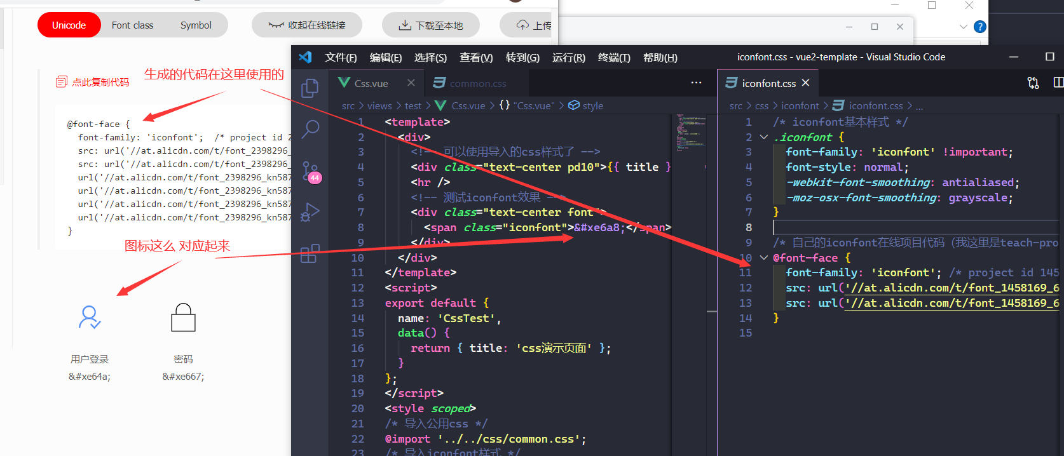1064x456 pixels.
Task: Select the Unicode mode option
Action: [x=69, y=25]
